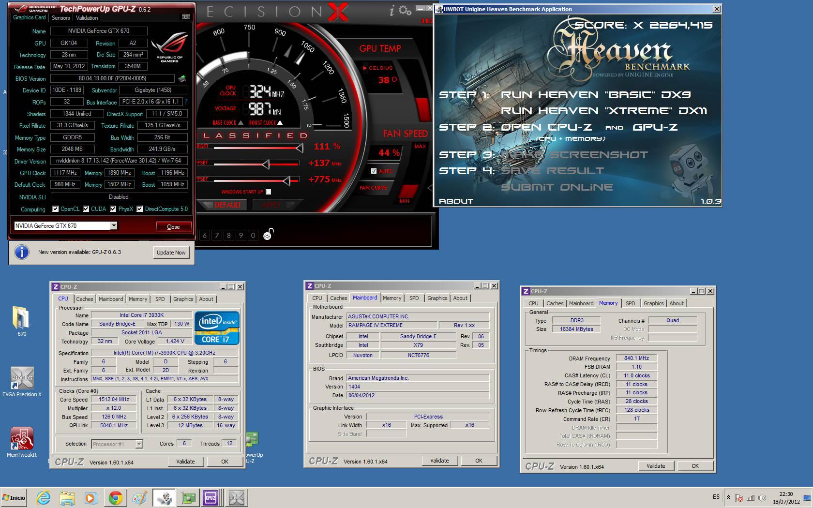
Task: Click FAN CURVE button
Action: coord(374,188)
